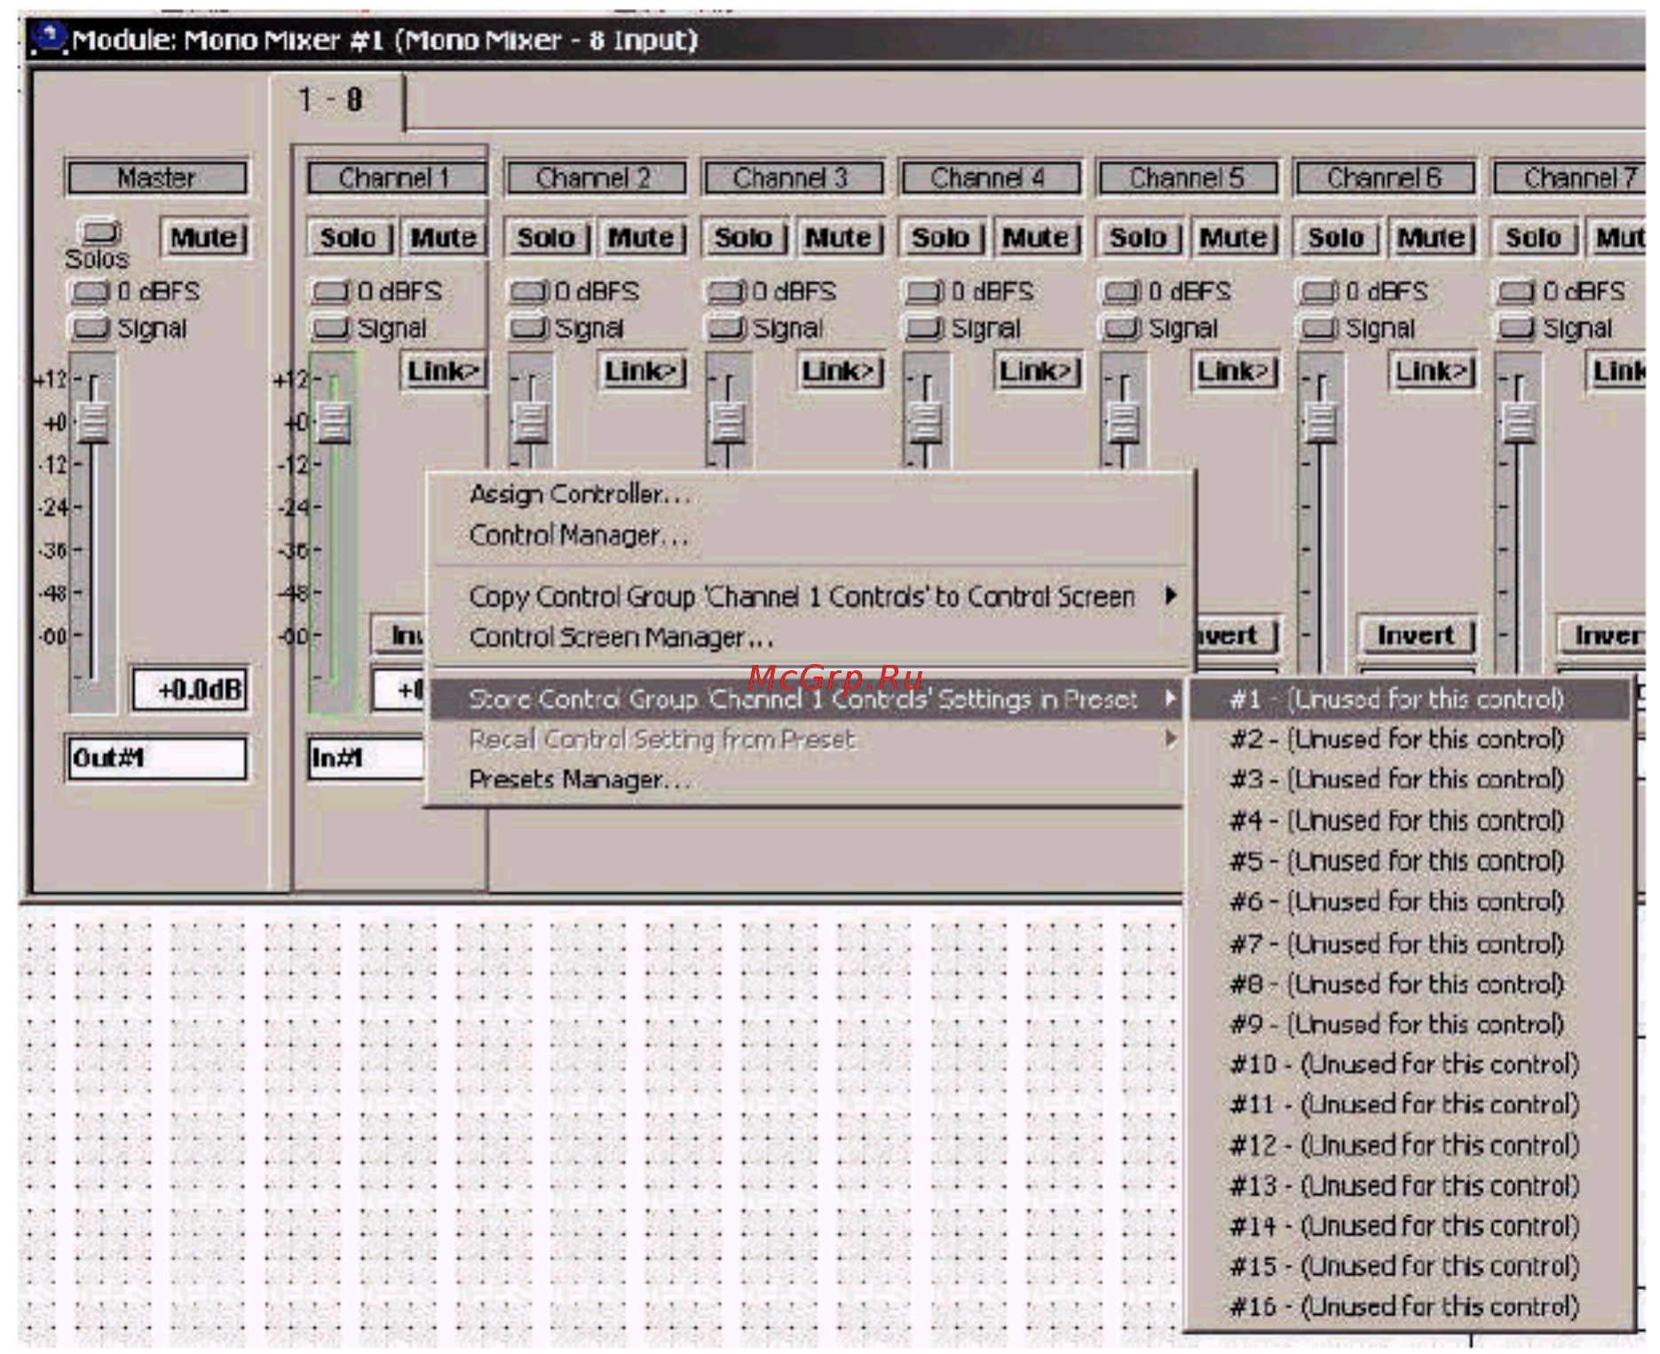Store settings in preset #1

[x=1410, y=699]
